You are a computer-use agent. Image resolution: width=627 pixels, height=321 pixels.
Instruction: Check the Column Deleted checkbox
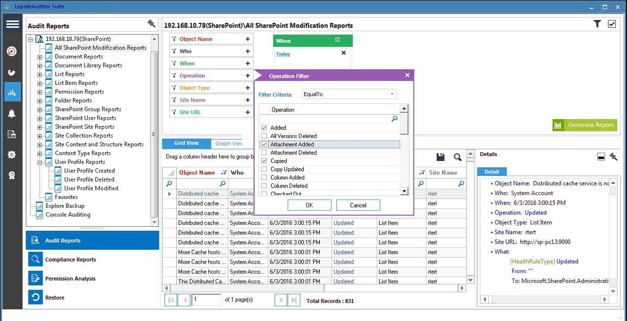(x=264, y=186)
